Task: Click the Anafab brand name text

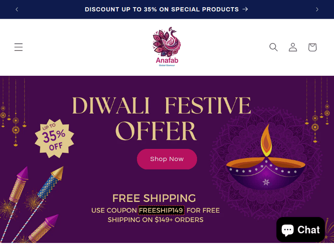Action: 167,60
